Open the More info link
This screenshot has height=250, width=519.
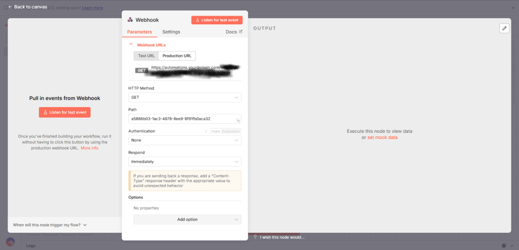click(89, 148)
